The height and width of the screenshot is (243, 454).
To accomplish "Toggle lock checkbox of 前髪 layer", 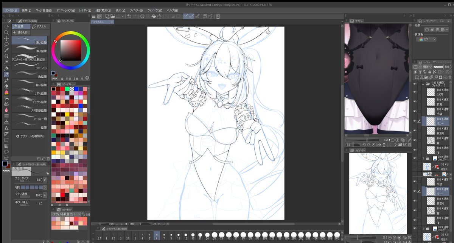I will (419, 102).
